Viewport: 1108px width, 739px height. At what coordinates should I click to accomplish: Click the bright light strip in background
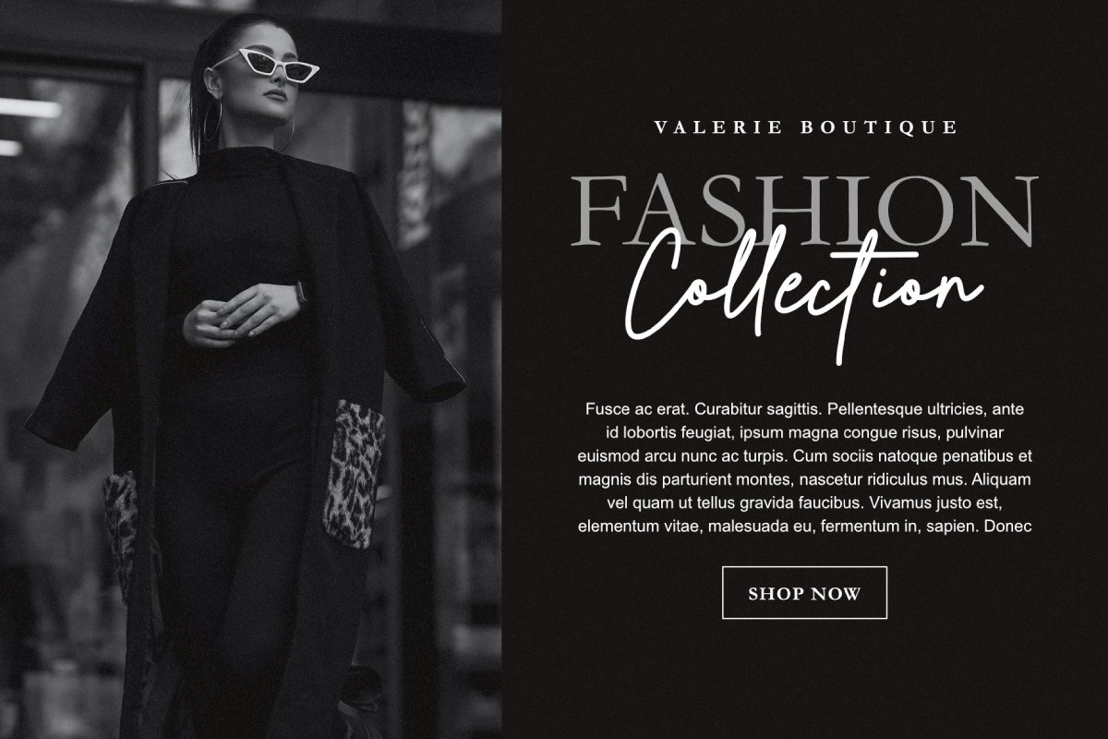coord(30,109)
